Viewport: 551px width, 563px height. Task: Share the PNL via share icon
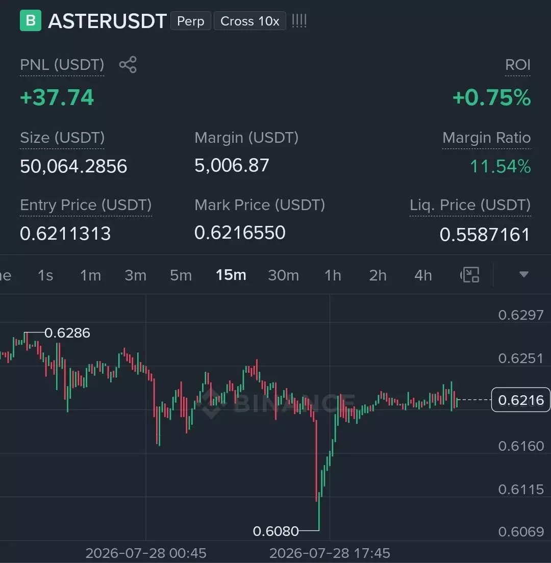(x=128, y=65)
